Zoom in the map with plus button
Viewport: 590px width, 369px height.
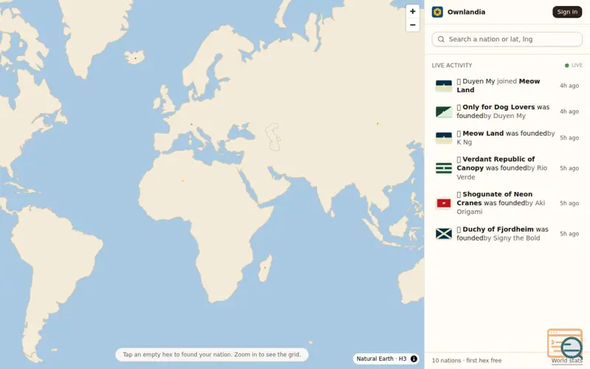click(x=412, y=11)
